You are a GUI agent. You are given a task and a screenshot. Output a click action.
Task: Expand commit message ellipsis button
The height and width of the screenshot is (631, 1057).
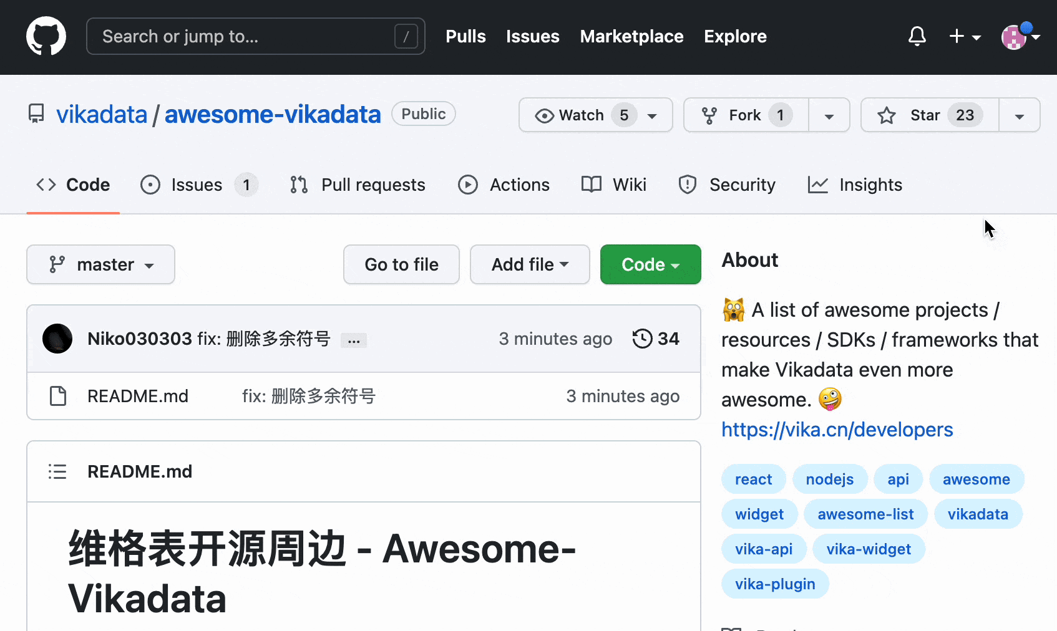pyautogui.click(x=354, y=340)
